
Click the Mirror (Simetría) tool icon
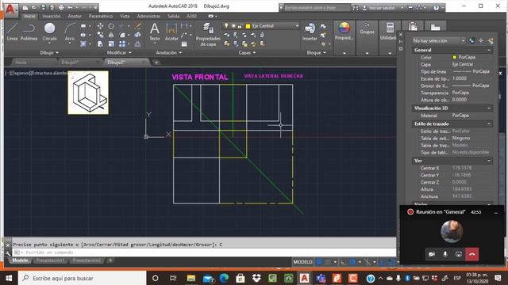pyautogui.click(x=111, y=35)
